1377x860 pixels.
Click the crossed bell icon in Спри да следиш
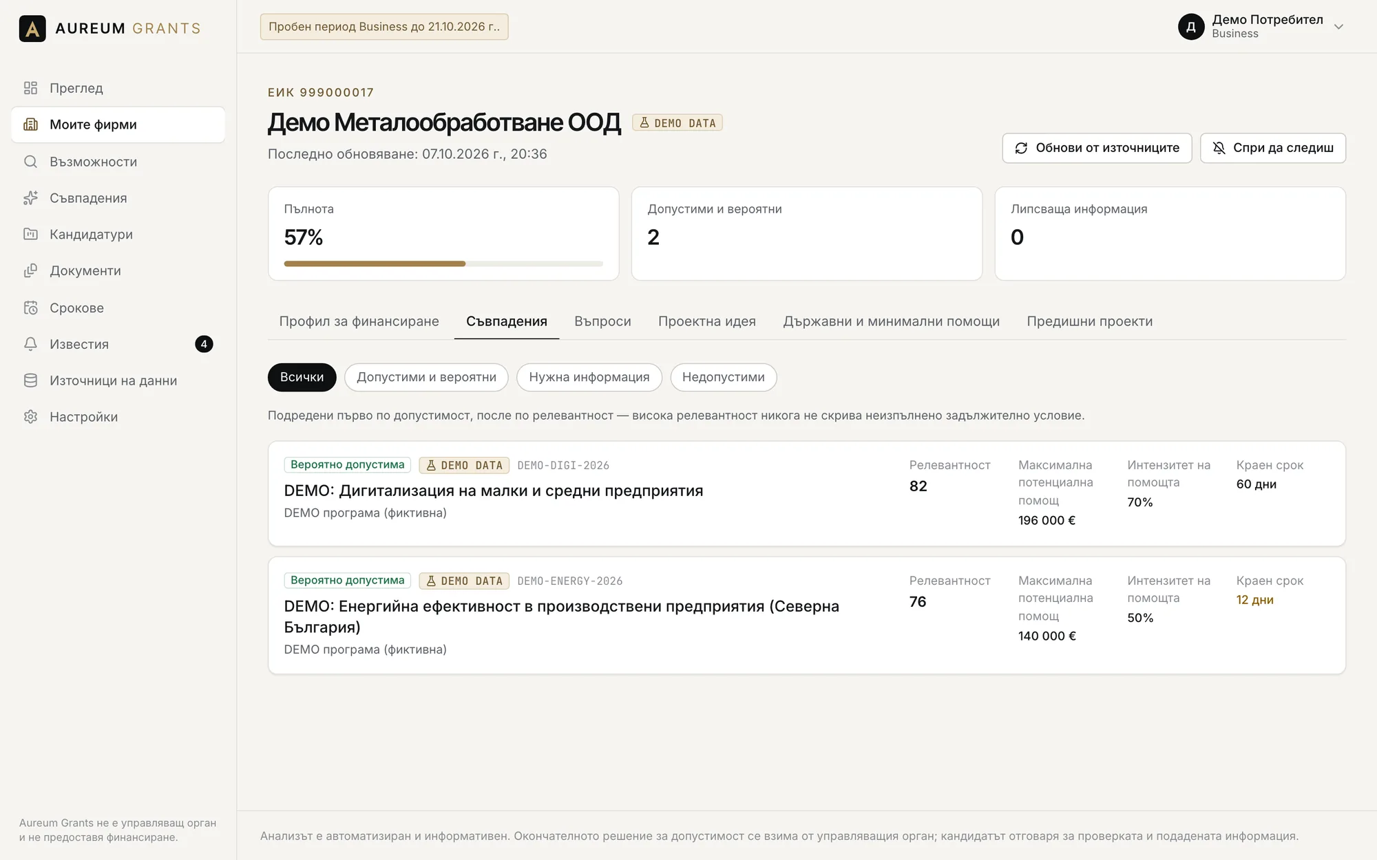pyautogui.click(x=1219, y=148)
